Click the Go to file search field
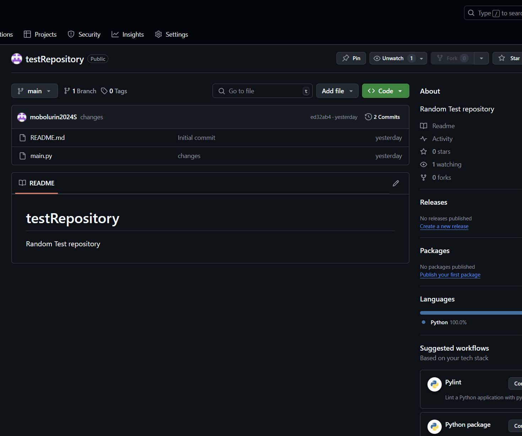522x436 pixels. coord(262,91)
